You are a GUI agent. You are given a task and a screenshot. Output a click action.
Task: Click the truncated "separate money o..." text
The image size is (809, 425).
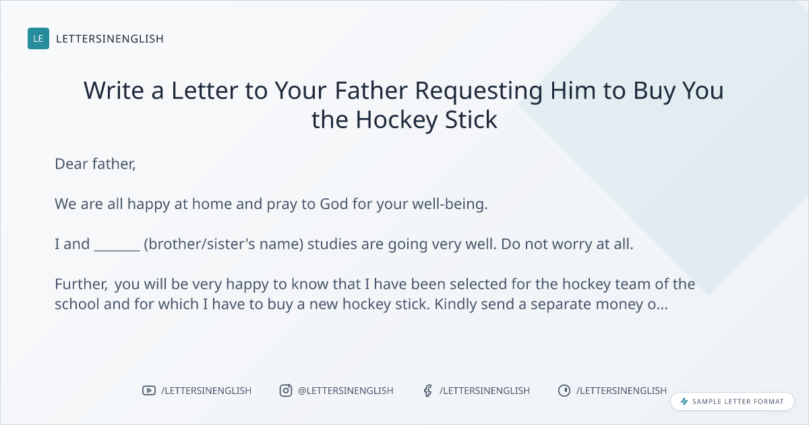(x=591, y=304)
